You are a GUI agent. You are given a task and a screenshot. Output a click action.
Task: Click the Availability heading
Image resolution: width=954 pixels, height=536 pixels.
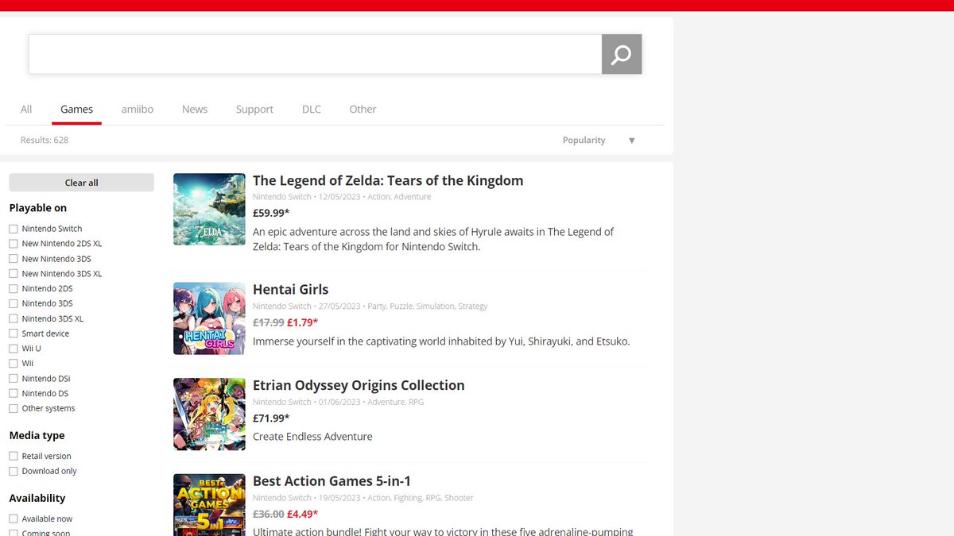pyautogui.click(x=37, y=499)
